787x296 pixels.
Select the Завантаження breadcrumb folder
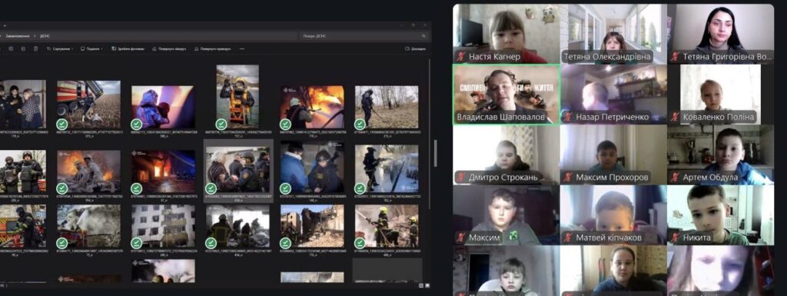(18, 36)
